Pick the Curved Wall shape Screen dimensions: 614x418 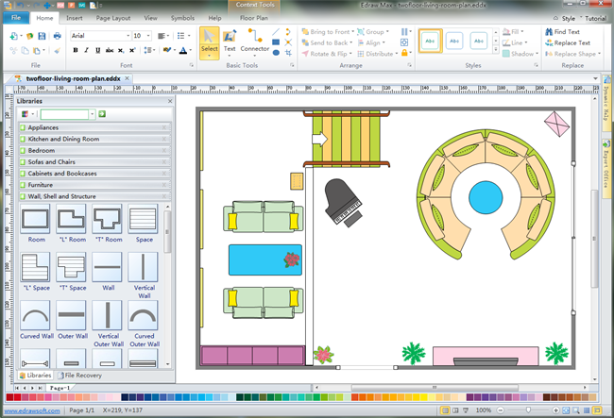[x=36, y=317]
